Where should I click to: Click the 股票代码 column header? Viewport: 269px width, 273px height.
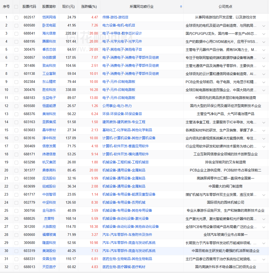click(x=29, y=7)
